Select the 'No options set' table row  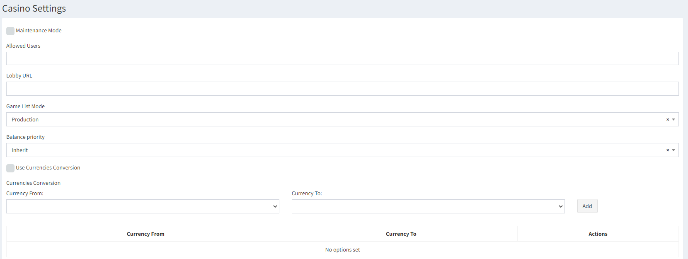click(342, 250)
